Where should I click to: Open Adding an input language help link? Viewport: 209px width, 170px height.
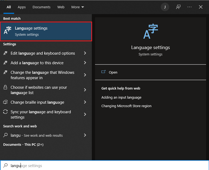click(121, 97)
